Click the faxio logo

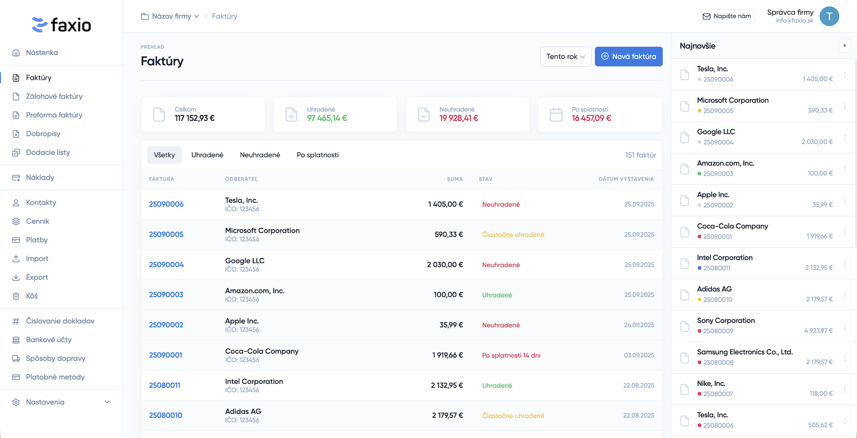61,25
